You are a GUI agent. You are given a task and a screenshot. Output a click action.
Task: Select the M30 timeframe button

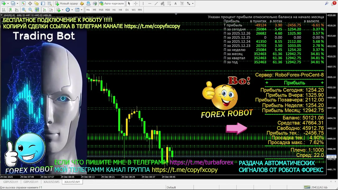tap(108, 10)
